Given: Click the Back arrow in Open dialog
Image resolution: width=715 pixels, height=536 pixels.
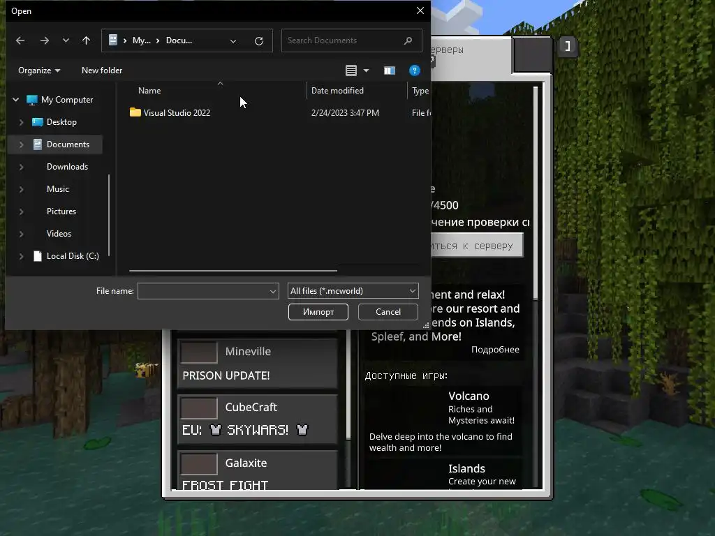Looking at the screenshot, I should click(x=20, y=40).
